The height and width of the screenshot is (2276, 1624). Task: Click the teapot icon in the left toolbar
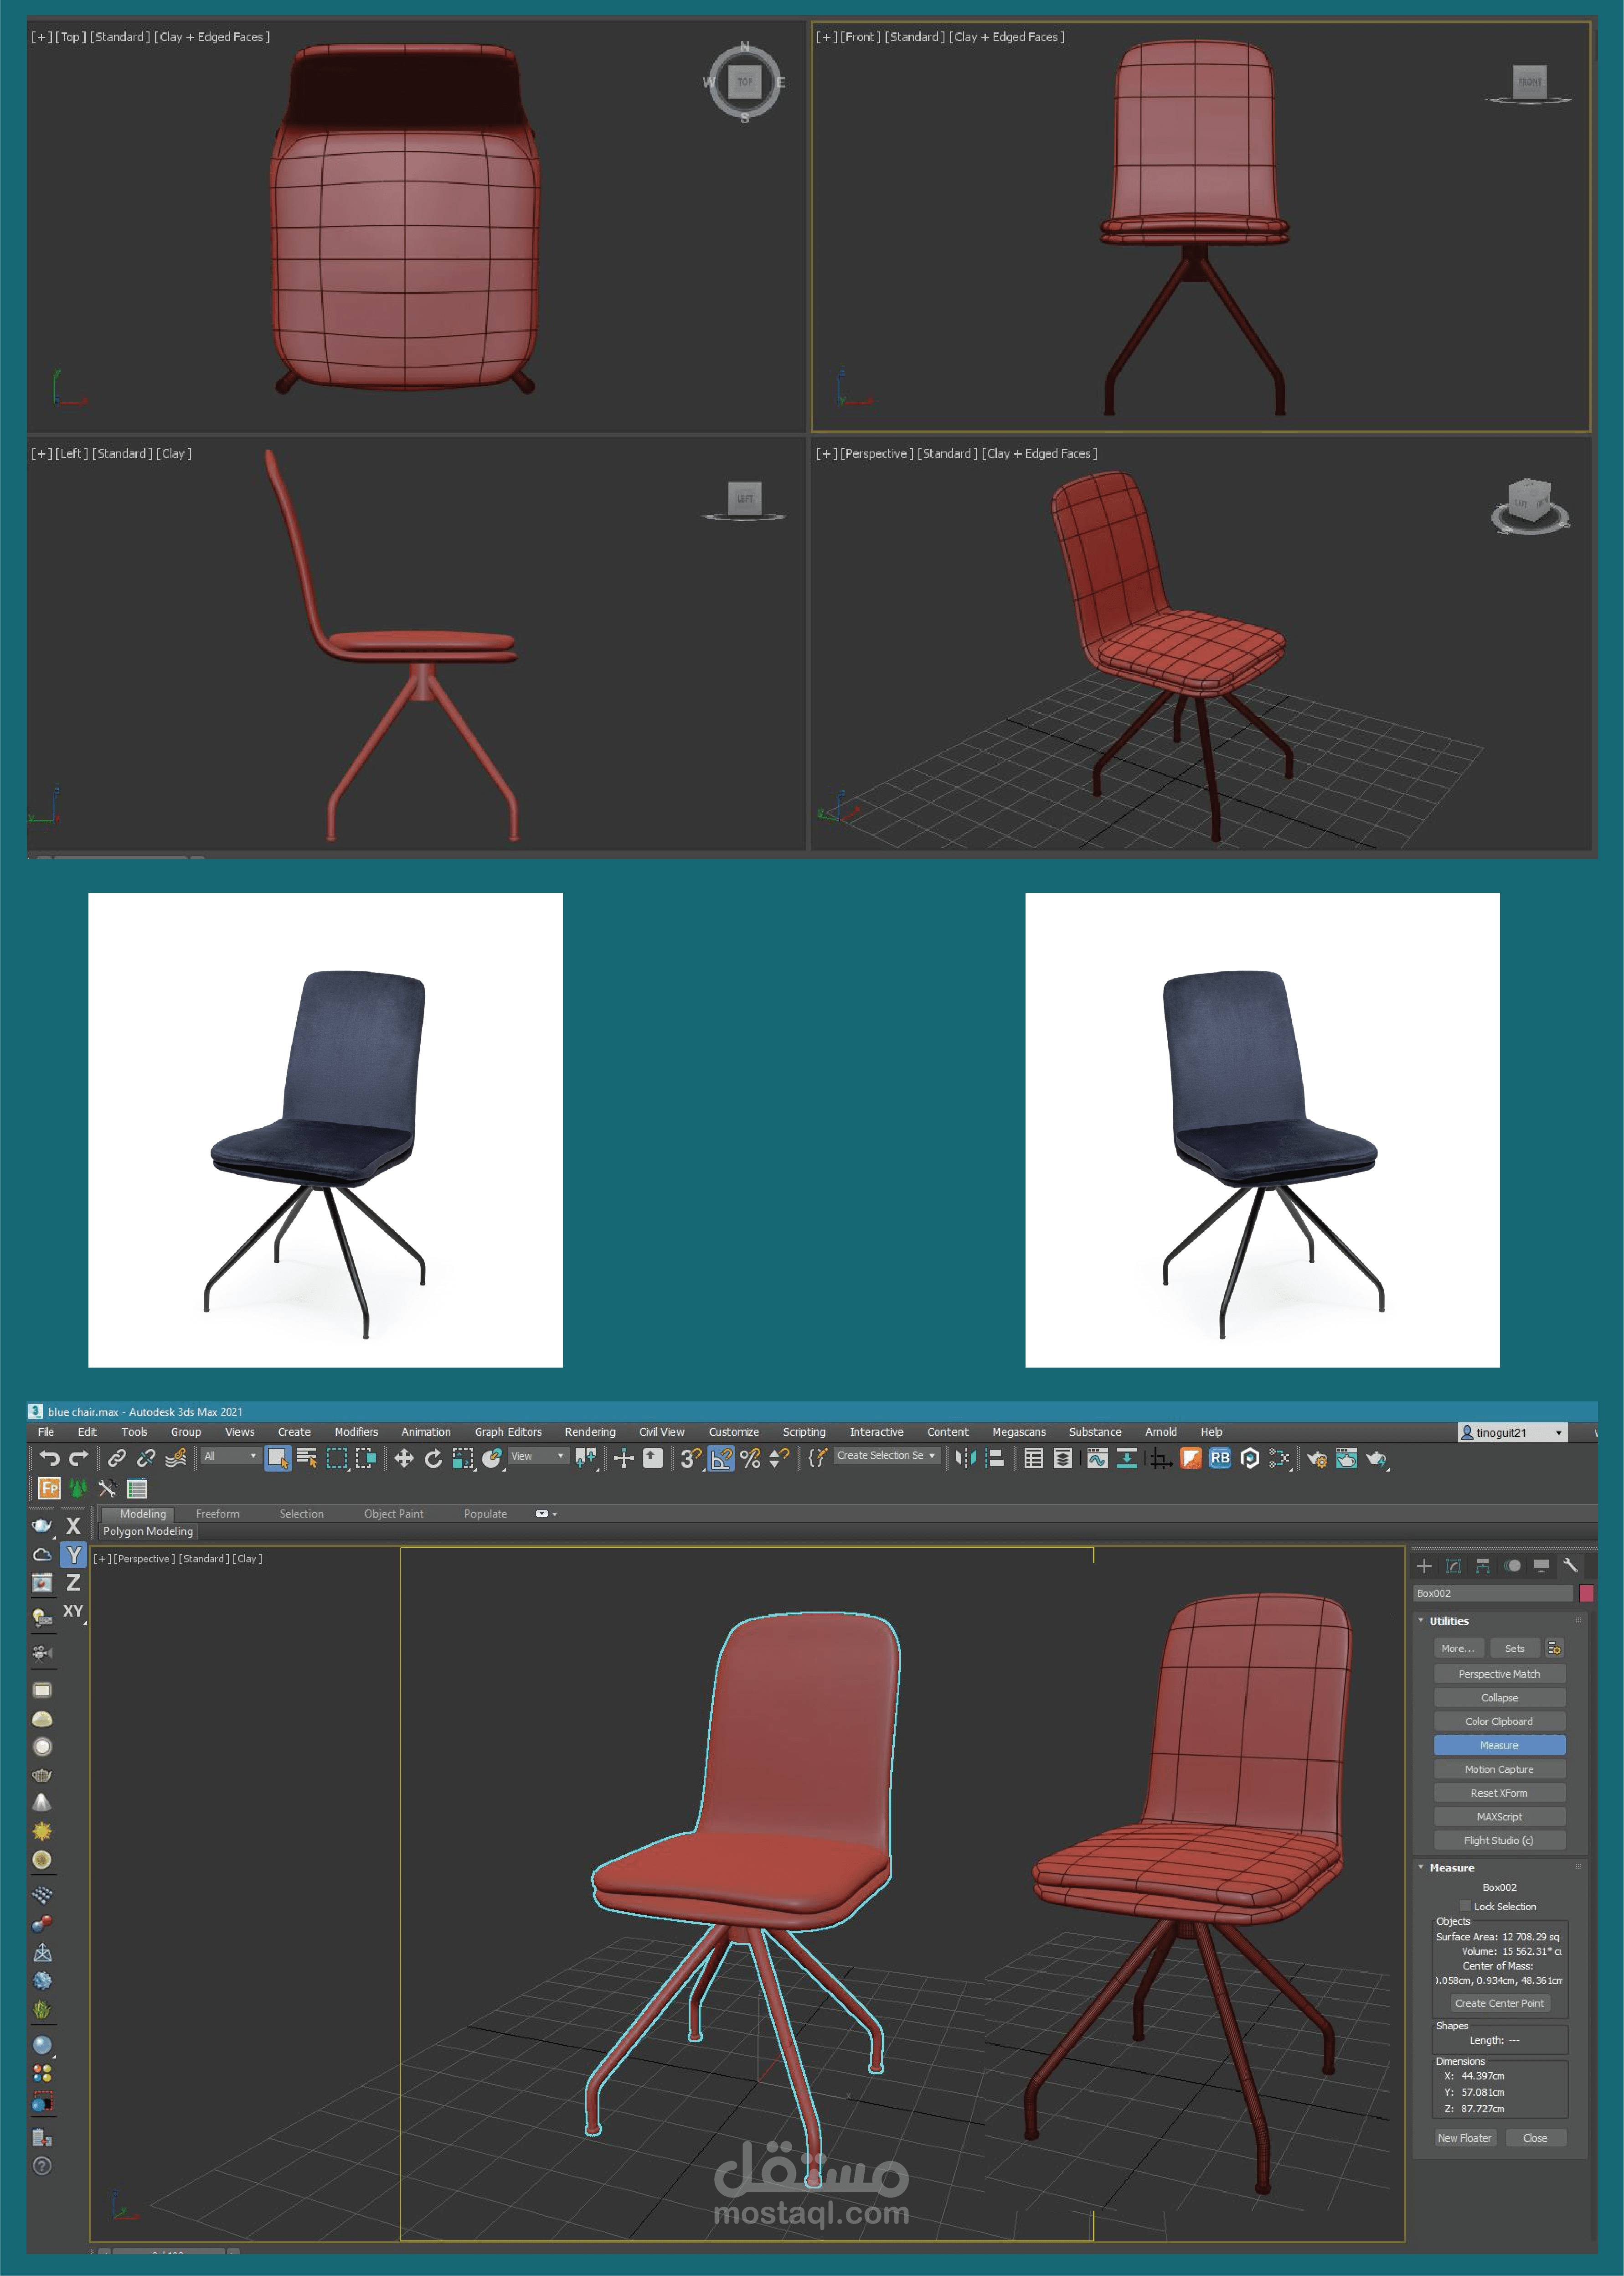[x=42, y=1526]
